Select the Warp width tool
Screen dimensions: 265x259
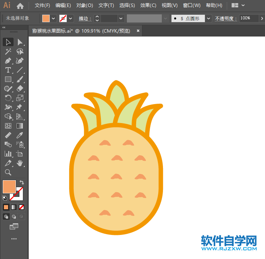click(8, 107)
